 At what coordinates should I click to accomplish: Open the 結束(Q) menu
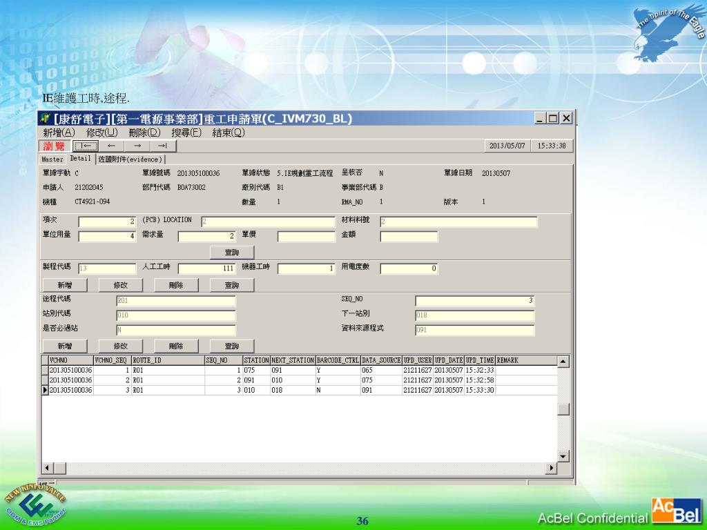click(x=229, y=132)
